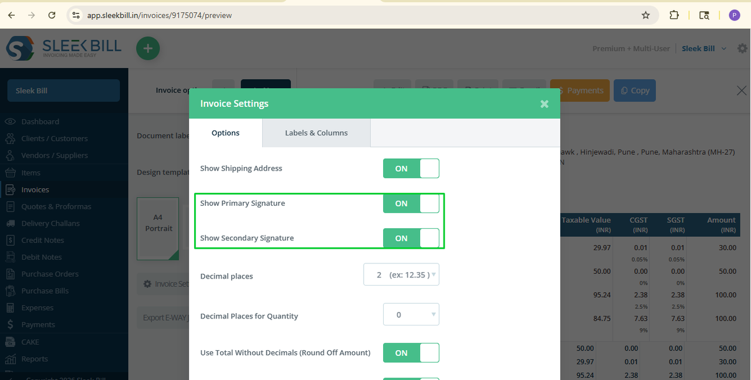Open the browser profile avatar

(x=734, y=15)
